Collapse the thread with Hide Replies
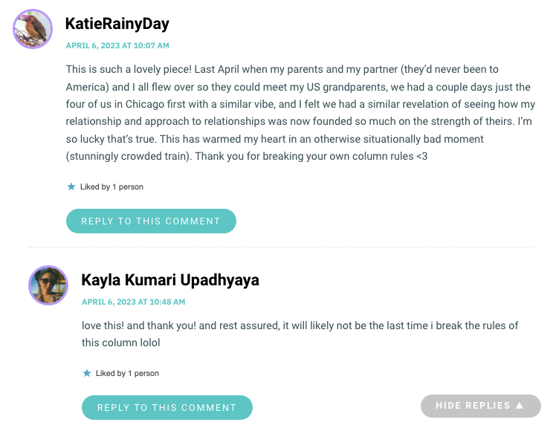Screen dimensions: 553x428 point(481,406)
